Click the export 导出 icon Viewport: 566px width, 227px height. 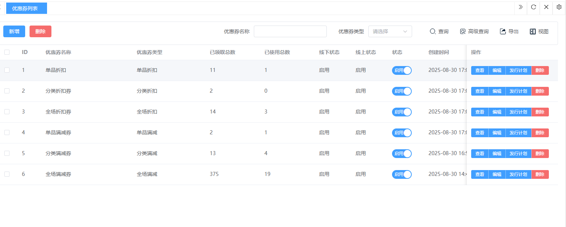[x=503, y=31]
